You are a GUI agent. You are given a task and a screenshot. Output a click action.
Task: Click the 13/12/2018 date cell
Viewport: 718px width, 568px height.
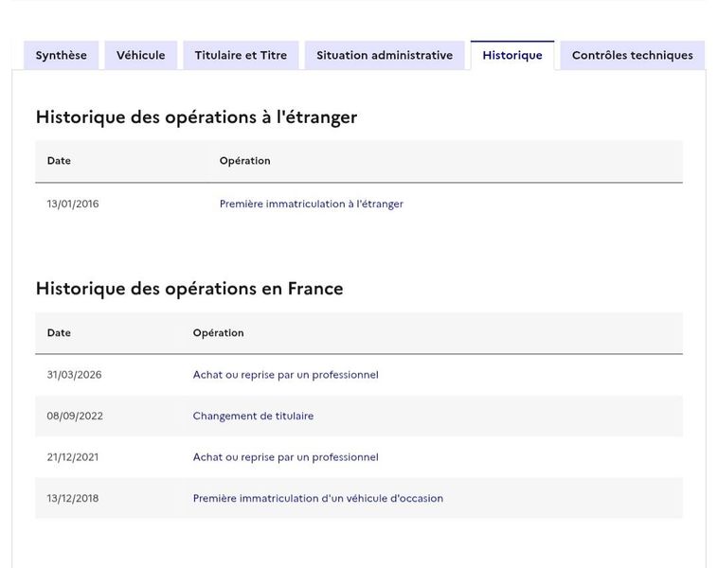tap(73, 499)
